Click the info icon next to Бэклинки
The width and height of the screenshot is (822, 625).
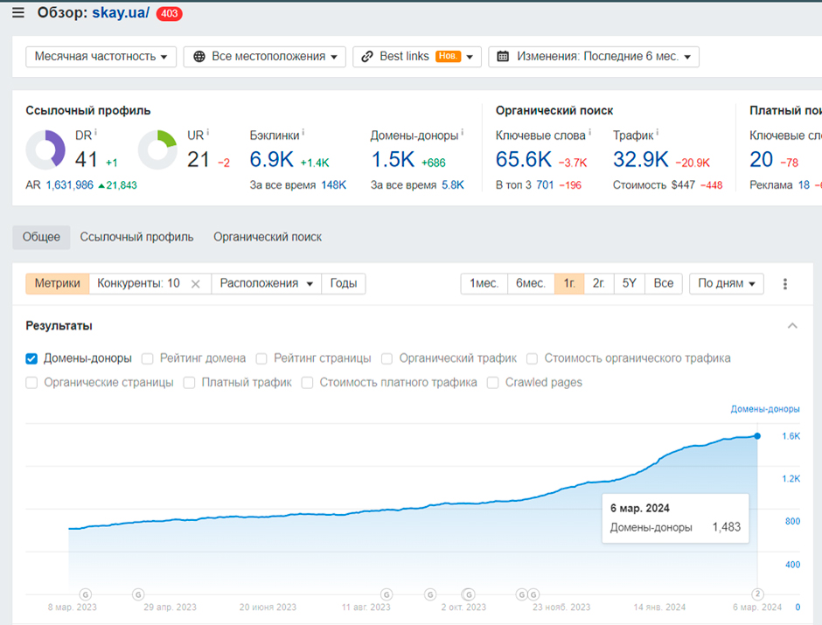click(x=303, y=135)
